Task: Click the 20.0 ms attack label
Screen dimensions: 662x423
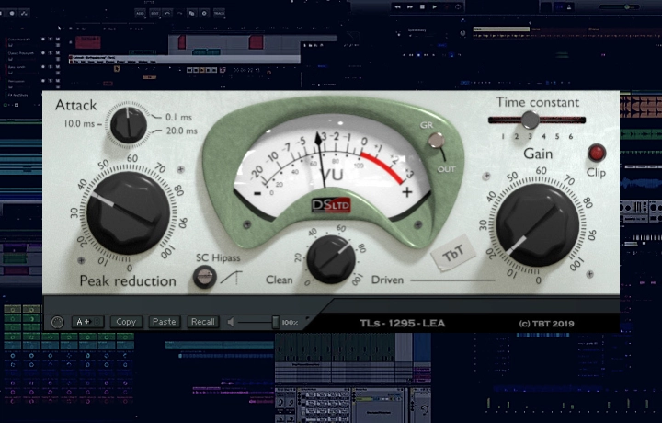Action: pos(181,131)
